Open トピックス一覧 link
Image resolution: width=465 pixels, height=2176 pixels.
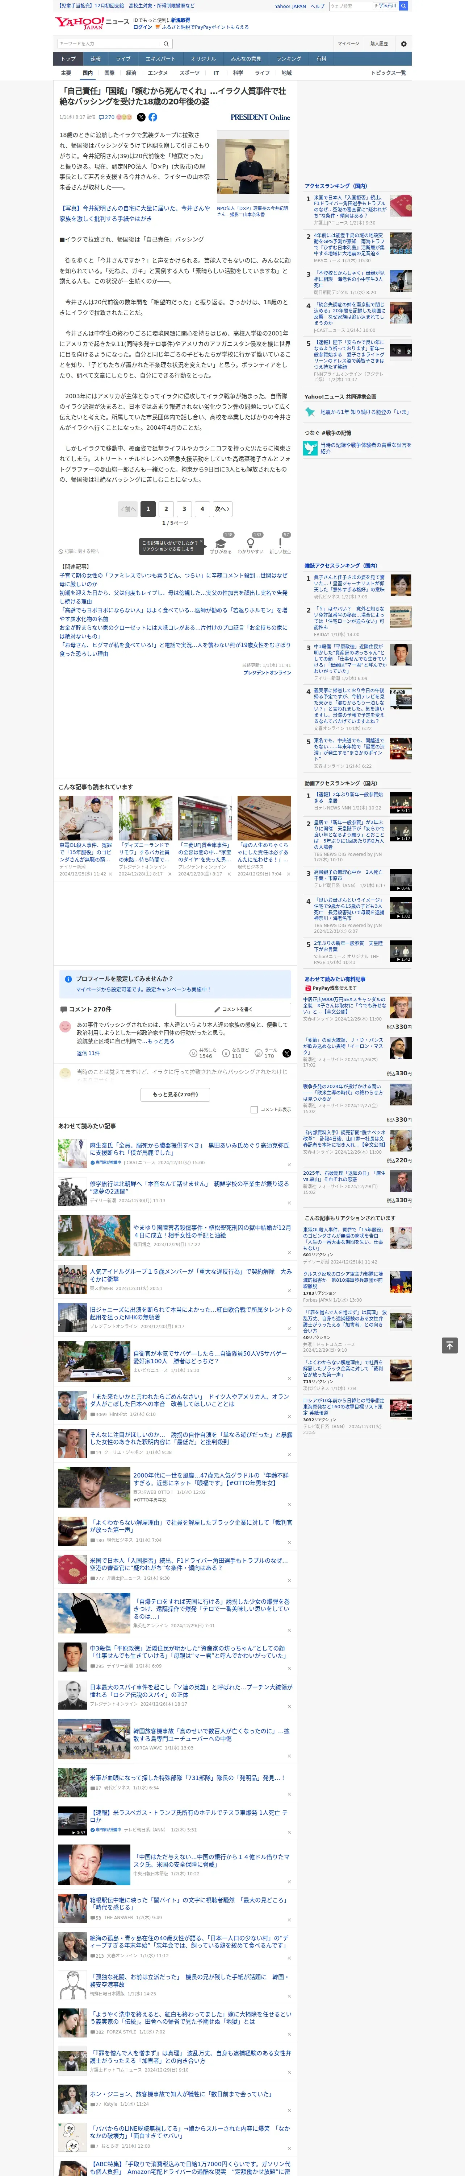click(388, 73)
